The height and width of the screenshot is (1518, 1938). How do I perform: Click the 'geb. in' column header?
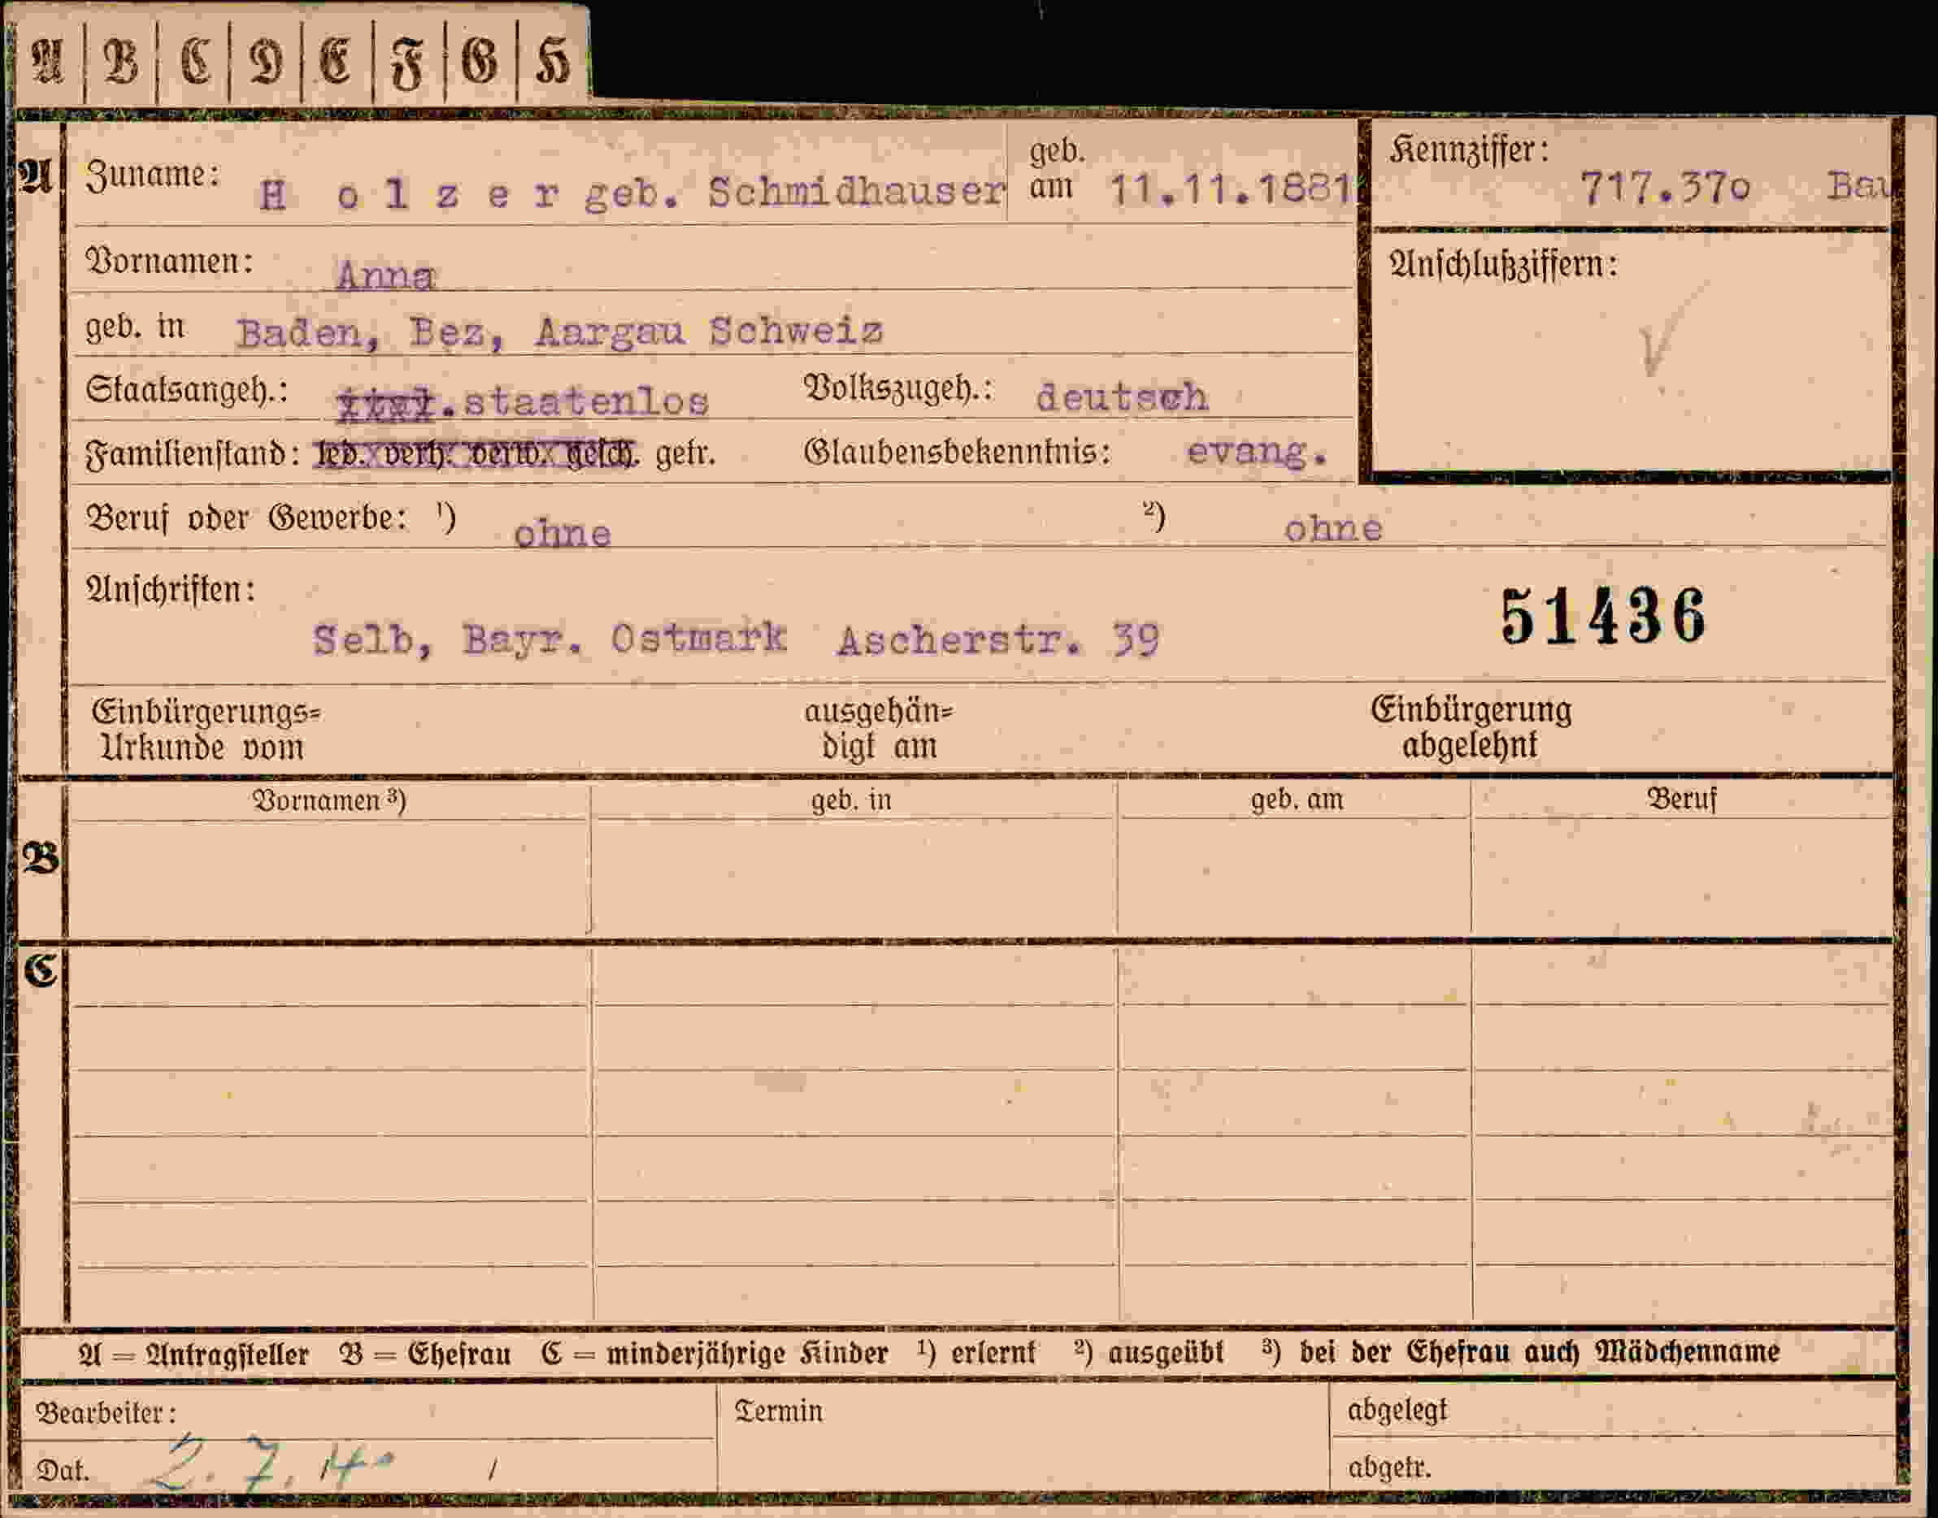point(851,800)
